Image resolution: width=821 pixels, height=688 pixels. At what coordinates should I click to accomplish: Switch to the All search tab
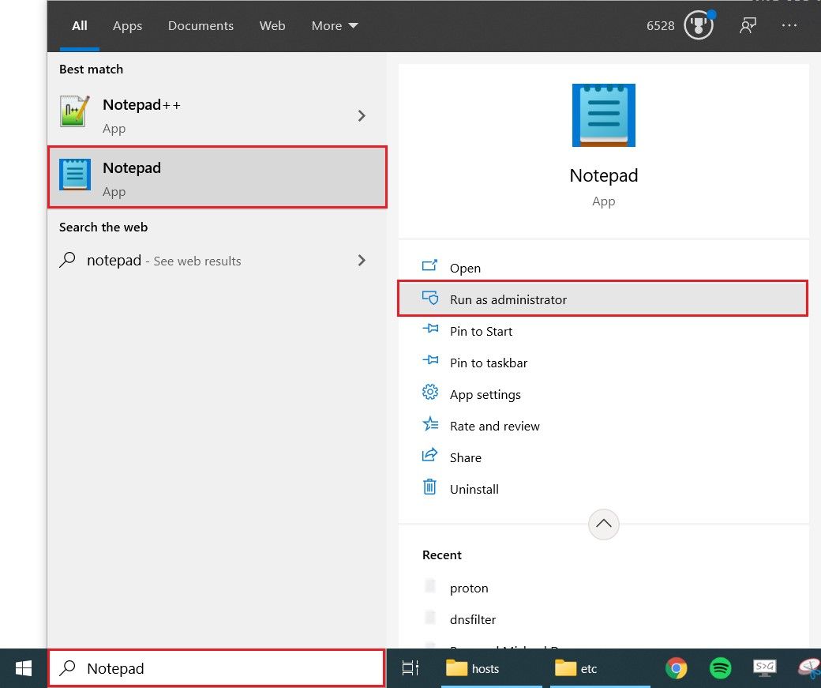pos(80,26)
